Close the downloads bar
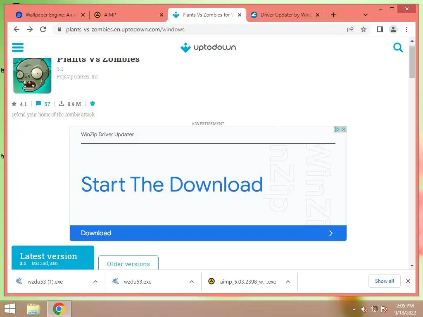Viewport: 423px width, 317px height. 408,281
